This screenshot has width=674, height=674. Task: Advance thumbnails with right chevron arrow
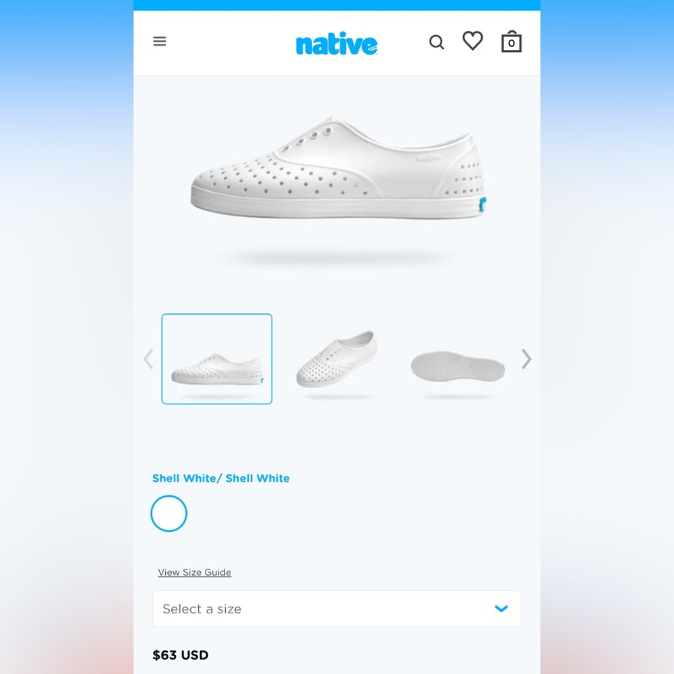point(526,359)
